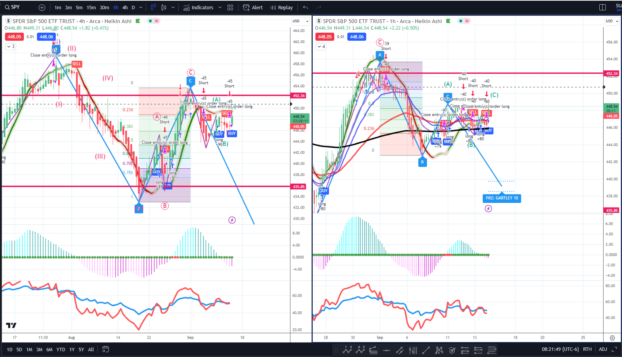The width and height of the screenshot is (622, 357).
Task: Open the layout setup icon at top right
Action: (x=603, y=7)
